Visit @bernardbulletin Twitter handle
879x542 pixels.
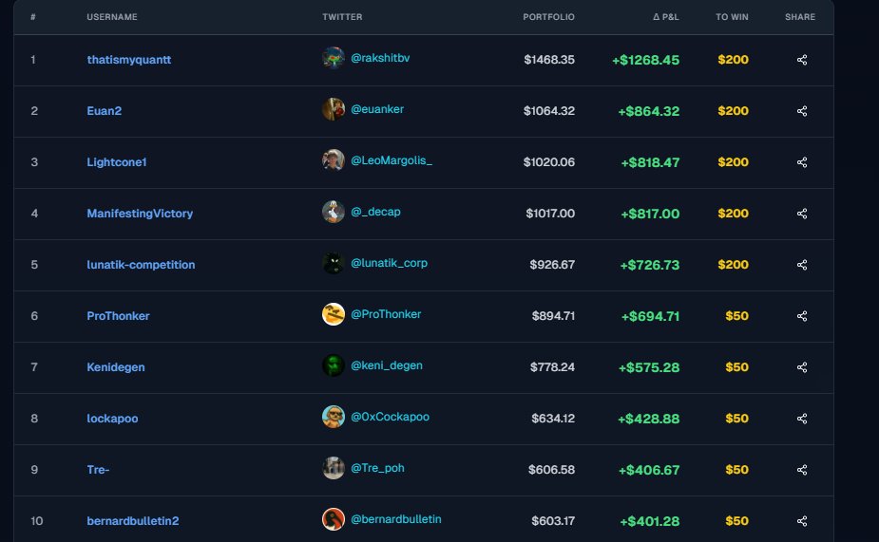[395, 519]
